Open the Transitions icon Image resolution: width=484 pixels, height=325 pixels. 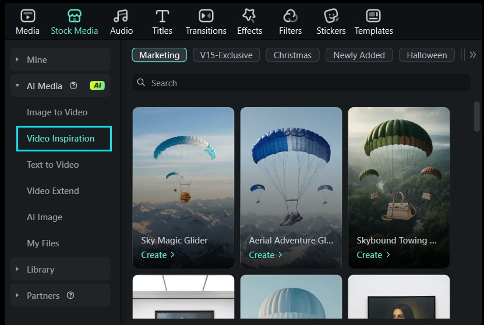pyautogui.click(x=206, y=16)
